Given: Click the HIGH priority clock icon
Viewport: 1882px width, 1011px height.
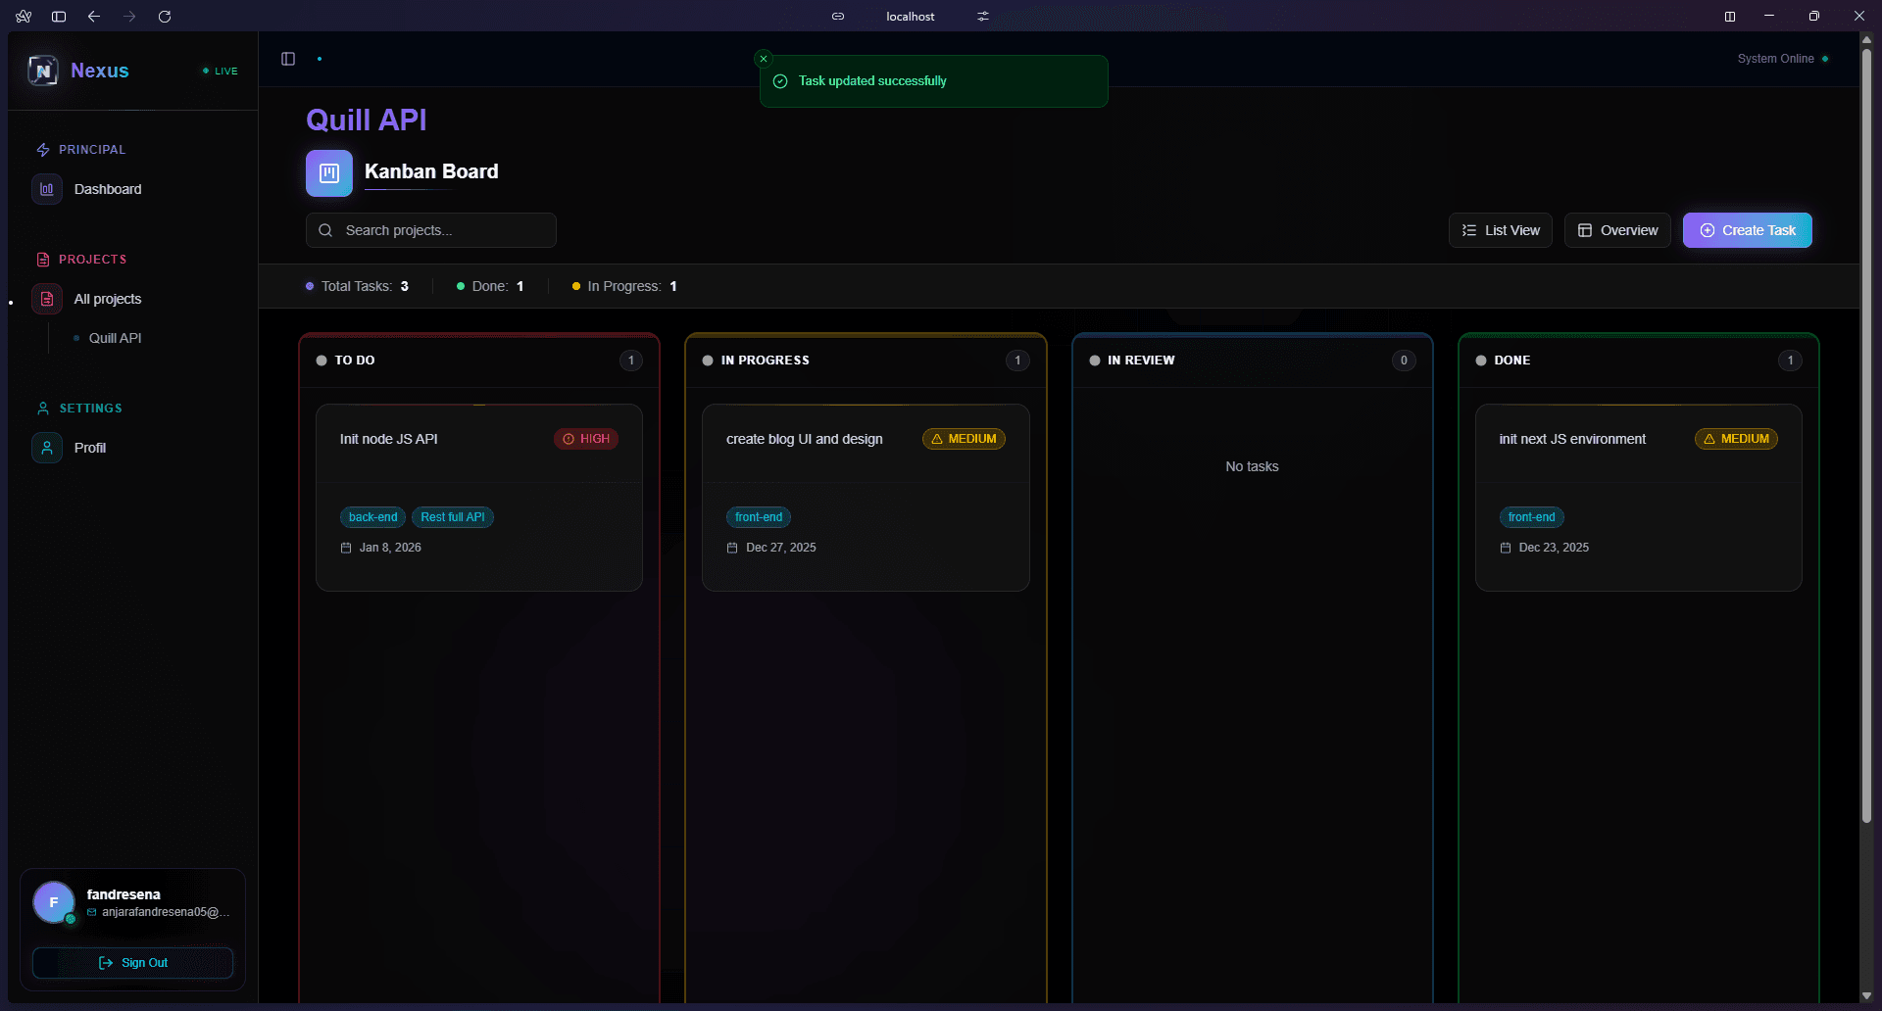Looking at the screenshot, I should point(569,439).
